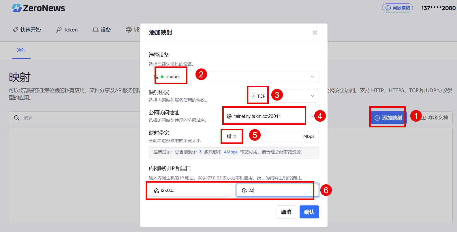Go to the 快速开始 menu item
The height and width of the screenshot is (232, 457).
[x=27, y=30]
